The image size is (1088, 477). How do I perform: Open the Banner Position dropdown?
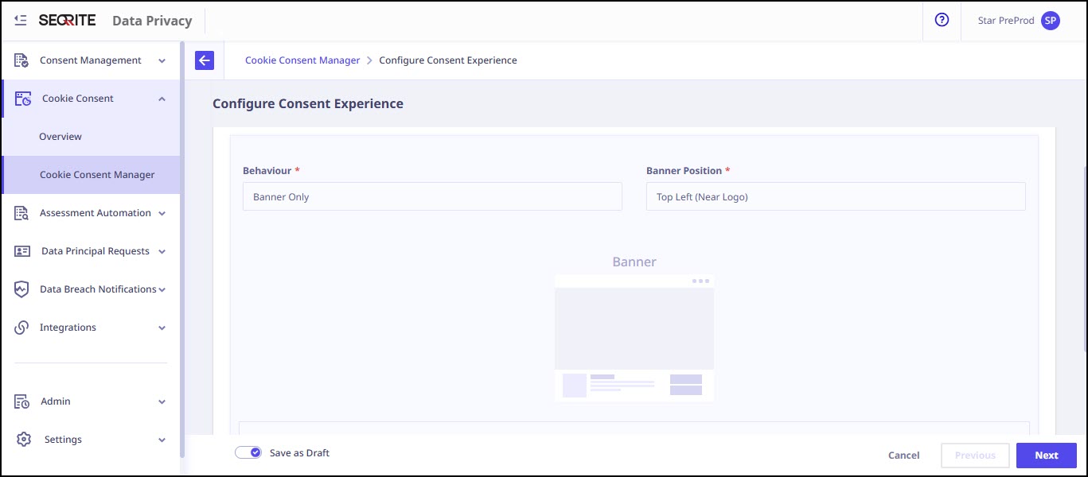tap(836, 196)
